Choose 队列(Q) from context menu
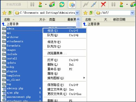 click(x=65, y=35)
